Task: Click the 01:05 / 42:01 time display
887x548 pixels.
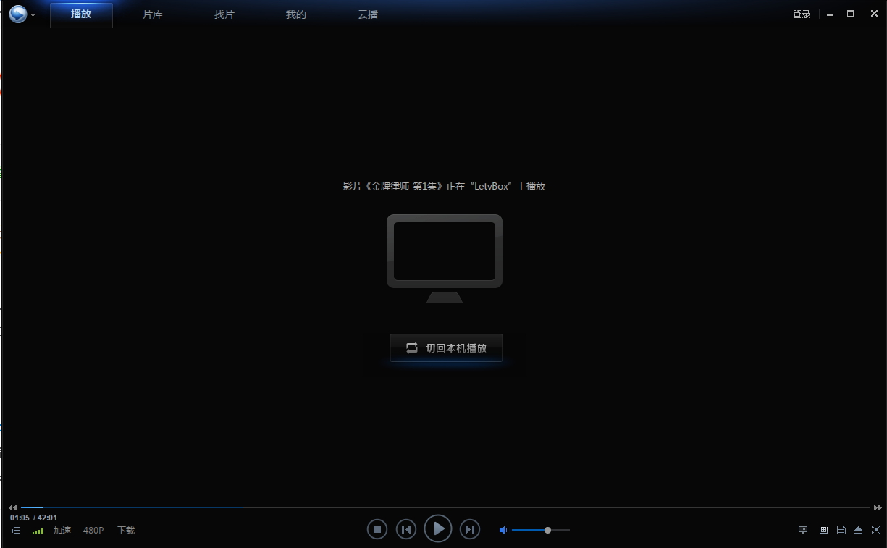Action: 33,518
